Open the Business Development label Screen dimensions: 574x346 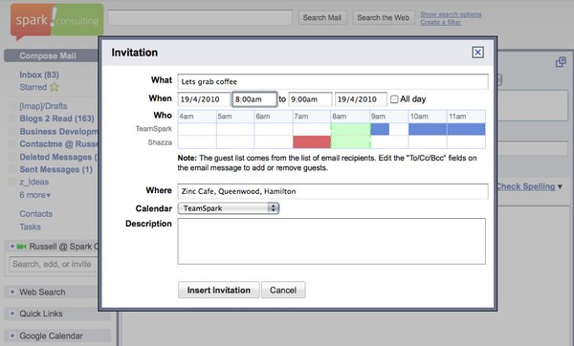[58, 131]
